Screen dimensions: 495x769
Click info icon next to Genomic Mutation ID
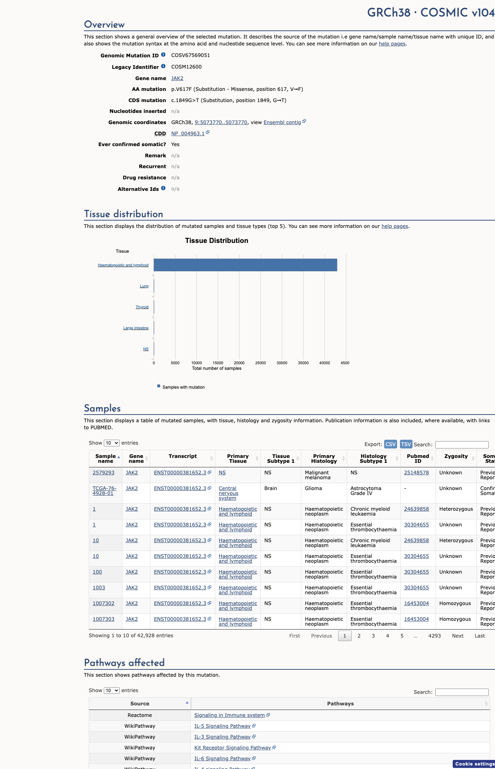coord(163,55)
